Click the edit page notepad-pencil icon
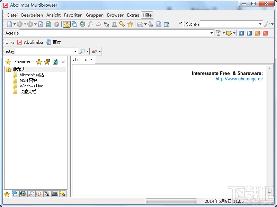The width and height of the screenshot is (277, 207). click(167, 24)
